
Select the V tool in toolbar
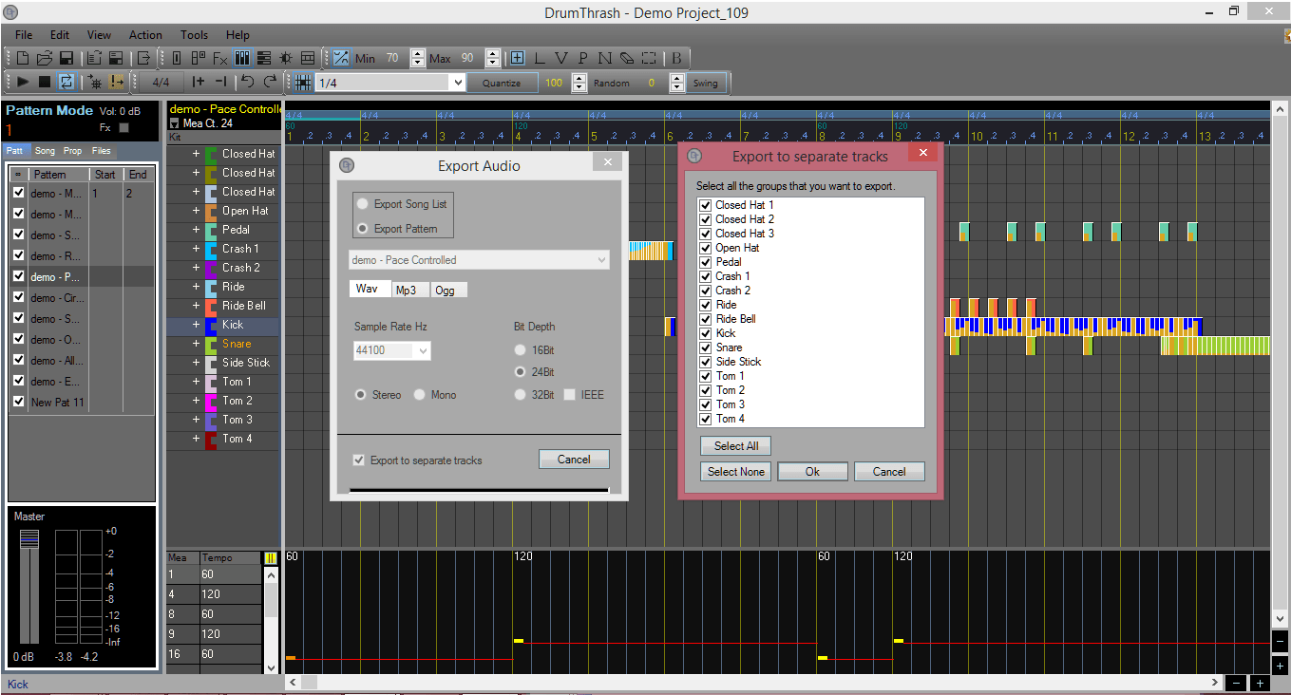pyautogui.click(x=561, y=58)
